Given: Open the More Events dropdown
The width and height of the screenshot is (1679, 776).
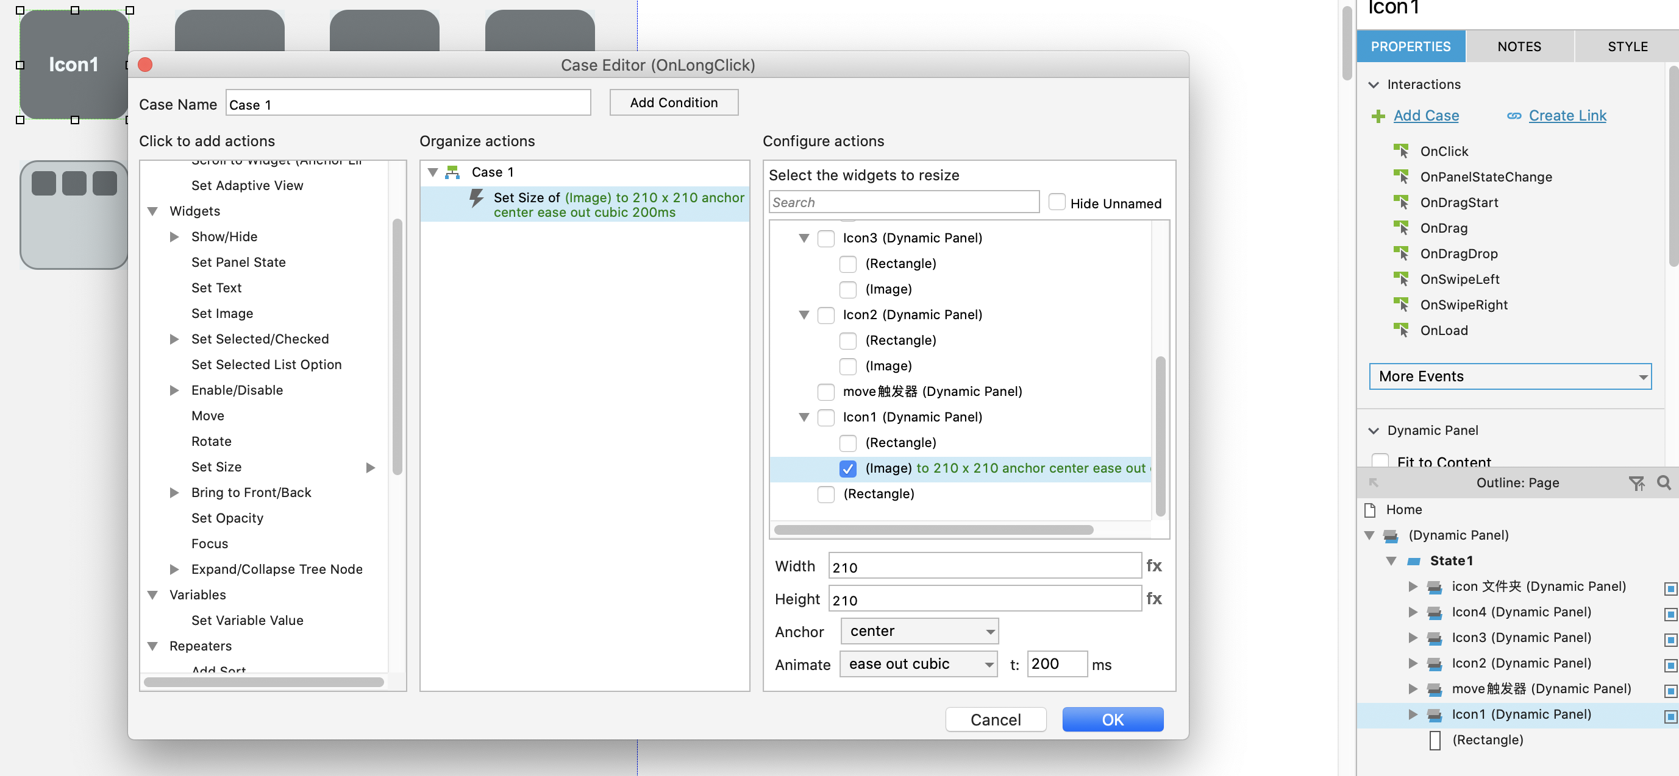Looking at the screenshot, I should point(1510,376).
